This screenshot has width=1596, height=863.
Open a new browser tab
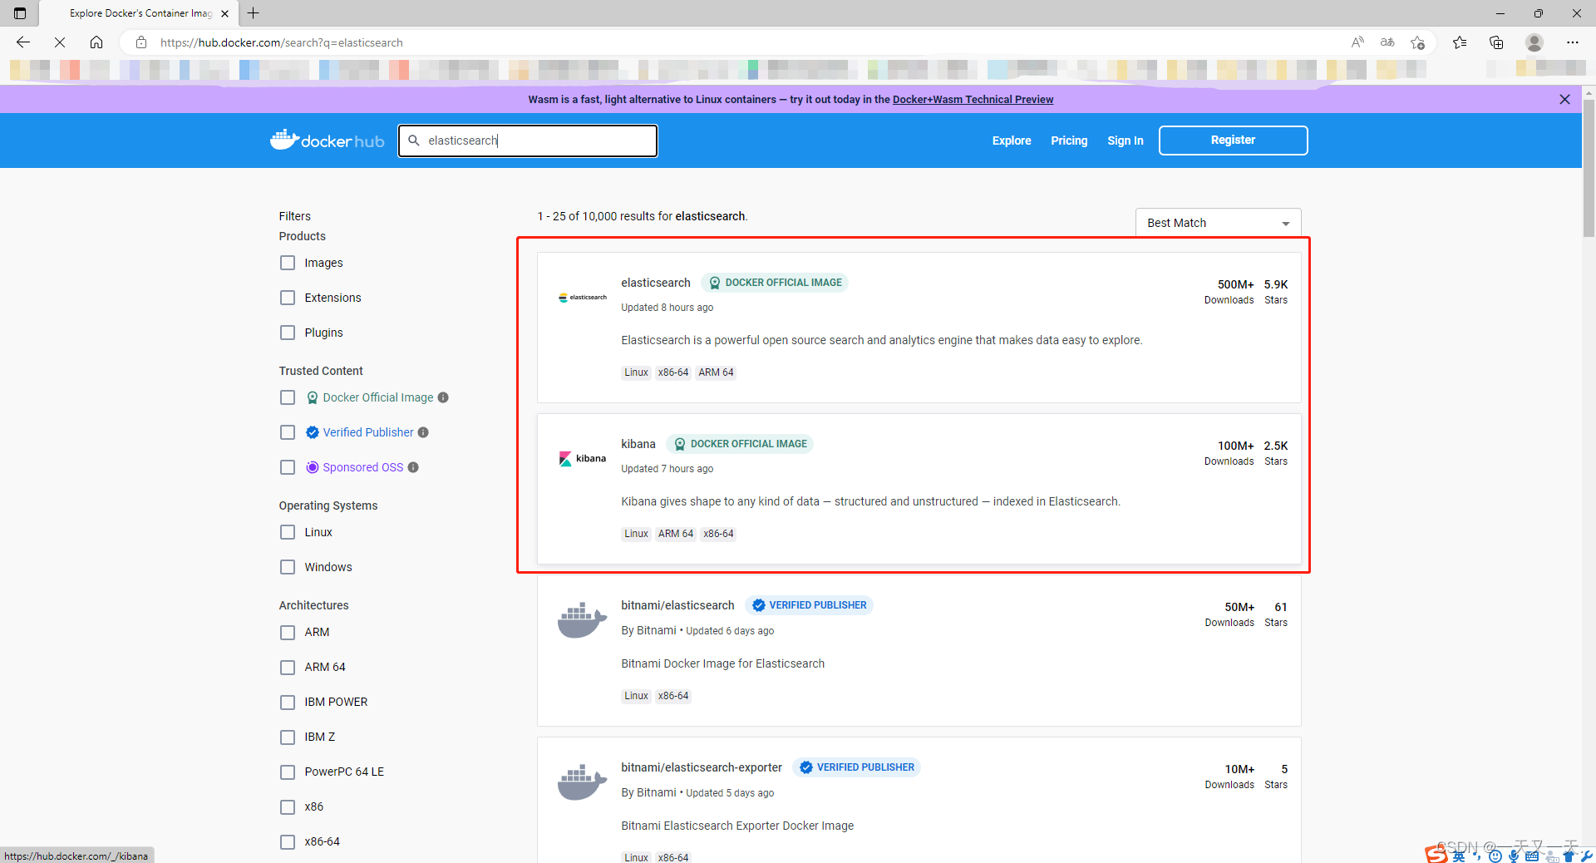coord(254,13)
